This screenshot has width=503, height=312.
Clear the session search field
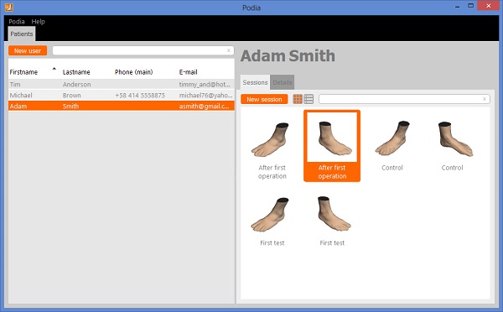(484, 99)
